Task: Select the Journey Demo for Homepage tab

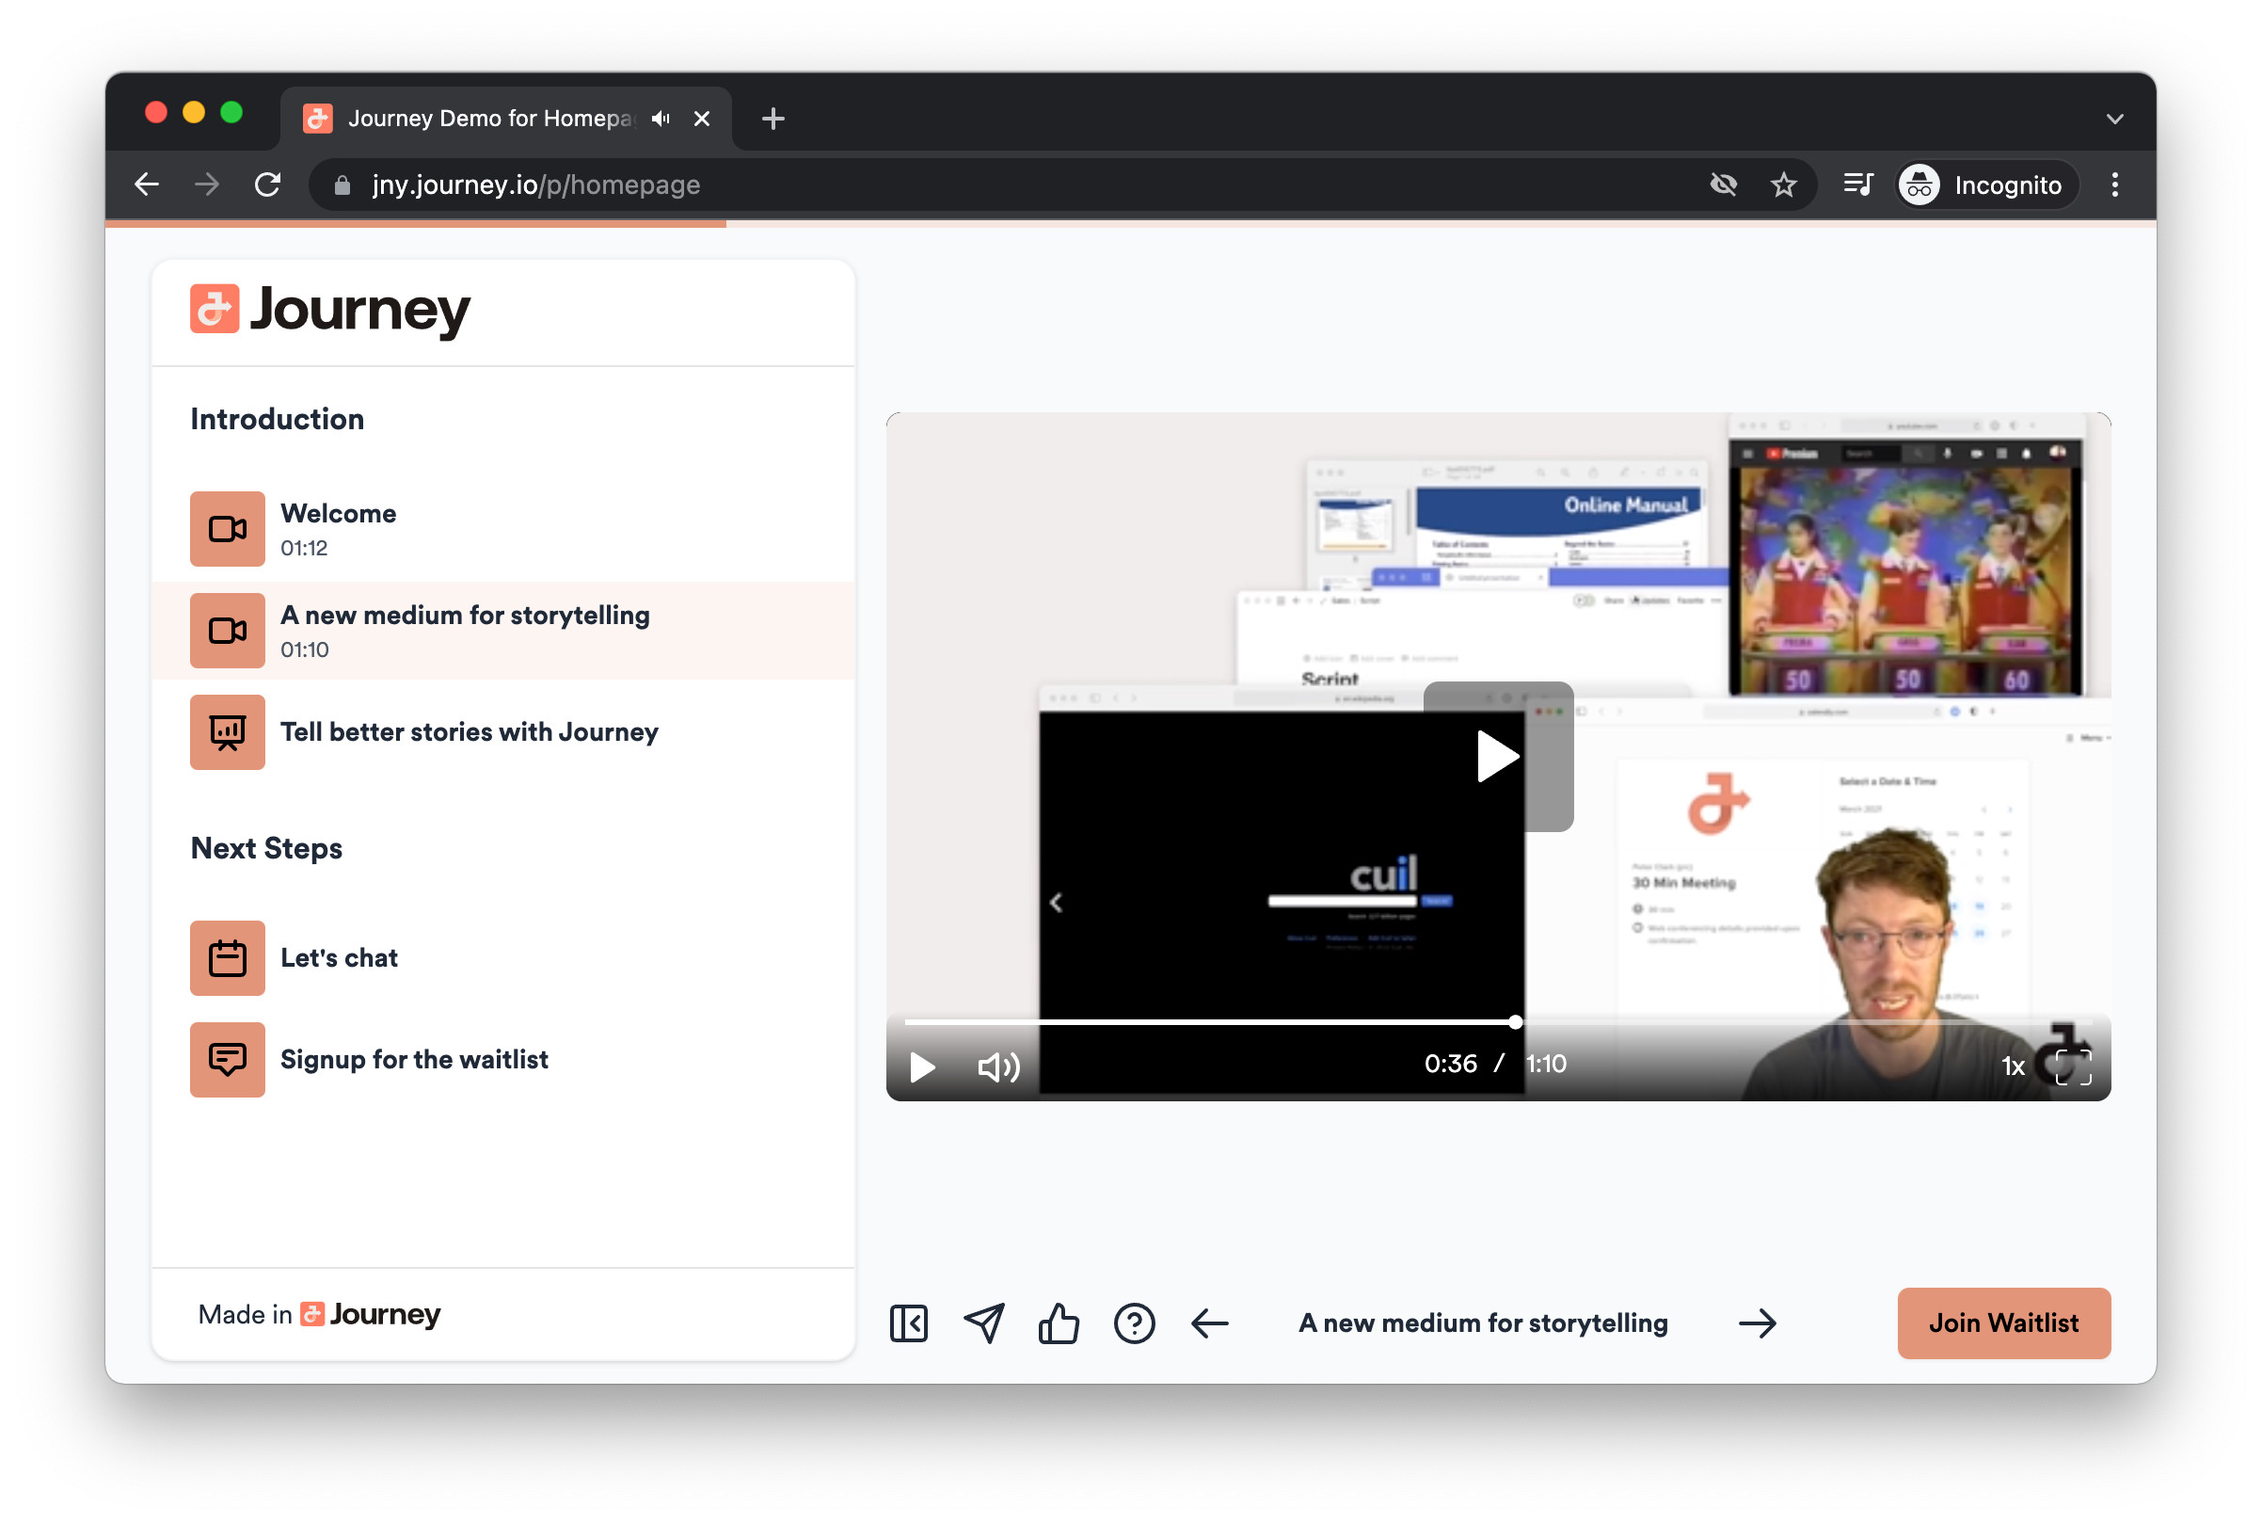Action: 506,119
